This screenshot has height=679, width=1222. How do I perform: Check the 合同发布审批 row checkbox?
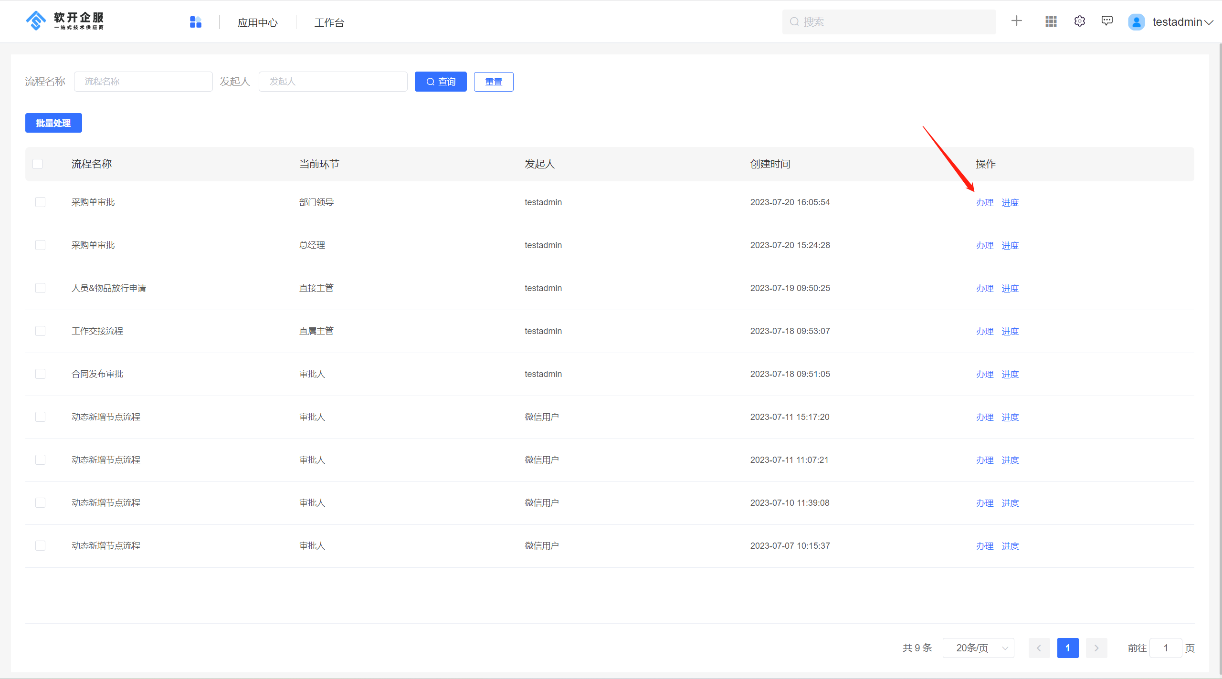pyautogui.click(x=41, y=374)
